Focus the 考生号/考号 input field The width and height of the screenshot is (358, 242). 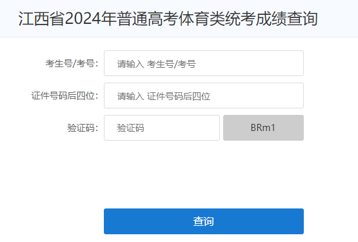(204, 63)
